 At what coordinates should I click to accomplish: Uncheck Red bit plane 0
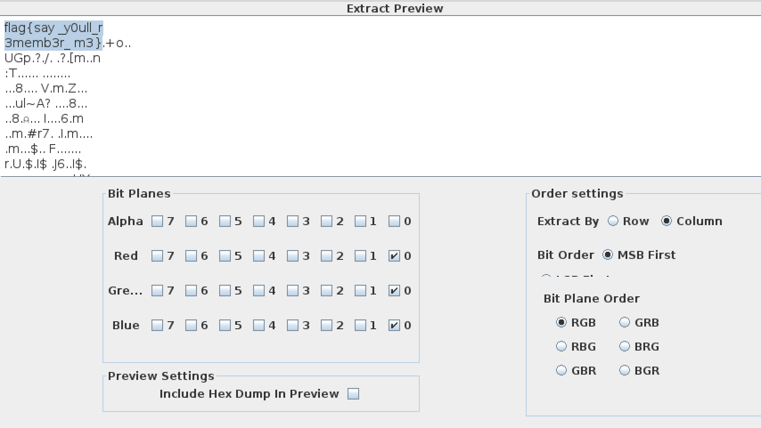pyautogui.click(x=394, y=256)
